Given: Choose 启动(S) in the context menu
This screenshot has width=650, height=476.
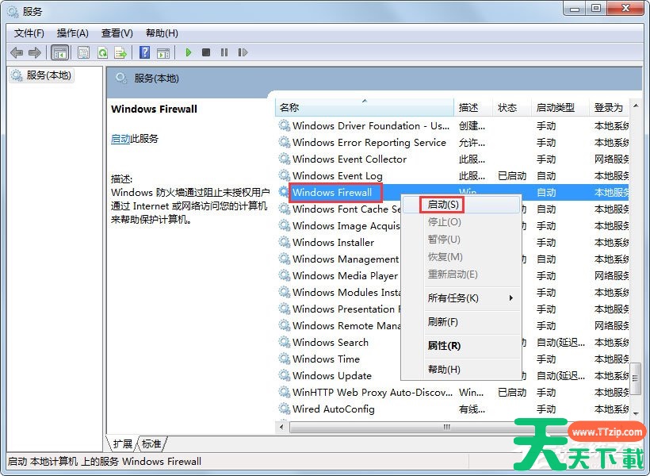Looking at the screenshot, I should point(461,205).
